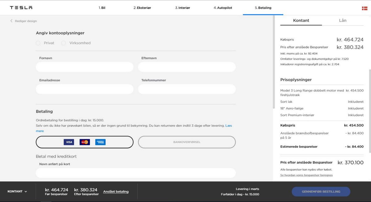This screenshot has width=371, height=202.
Task: Select the Visa card icon
Action: (69, 142)
